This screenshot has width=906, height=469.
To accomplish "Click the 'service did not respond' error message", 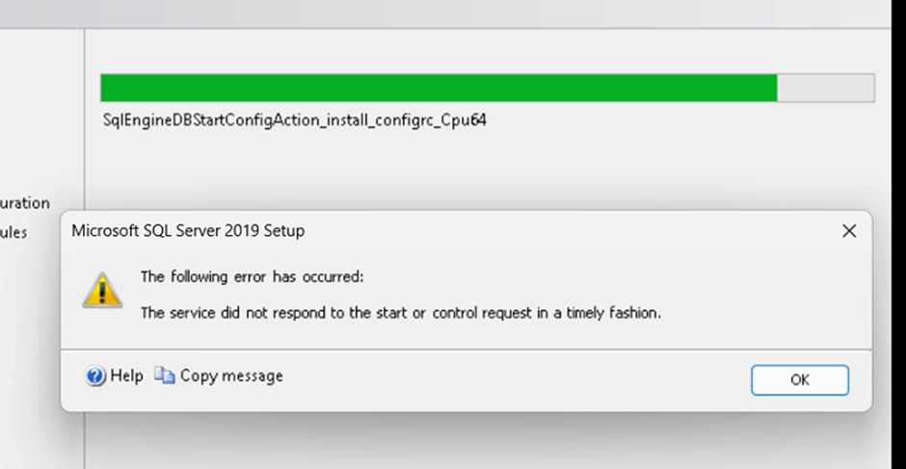I will (x=400, y=313).
